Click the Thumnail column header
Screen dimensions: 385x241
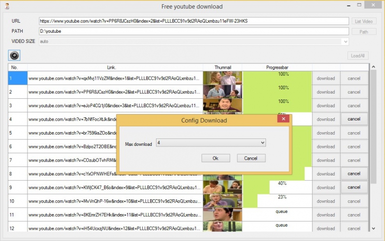point(223,67)
